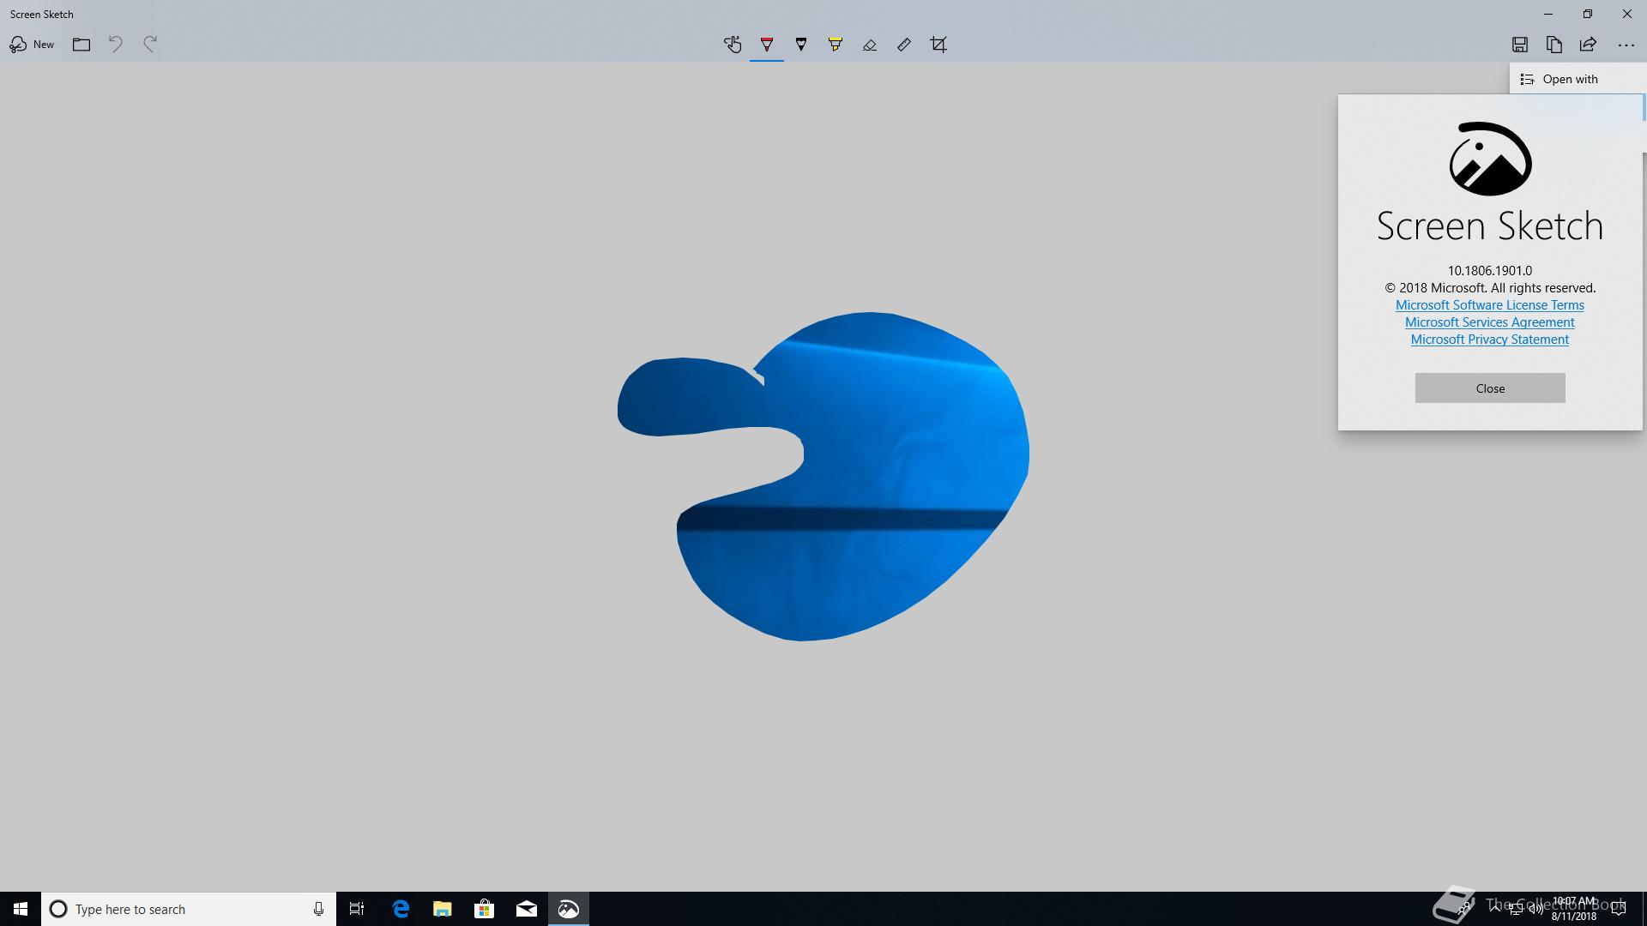Click the Open with list icon
The height and width of the screenshot is (926, 1647).
[1527, 79]
